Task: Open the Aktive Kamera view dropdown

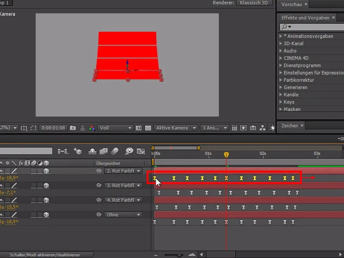Action: coord(176,128)
